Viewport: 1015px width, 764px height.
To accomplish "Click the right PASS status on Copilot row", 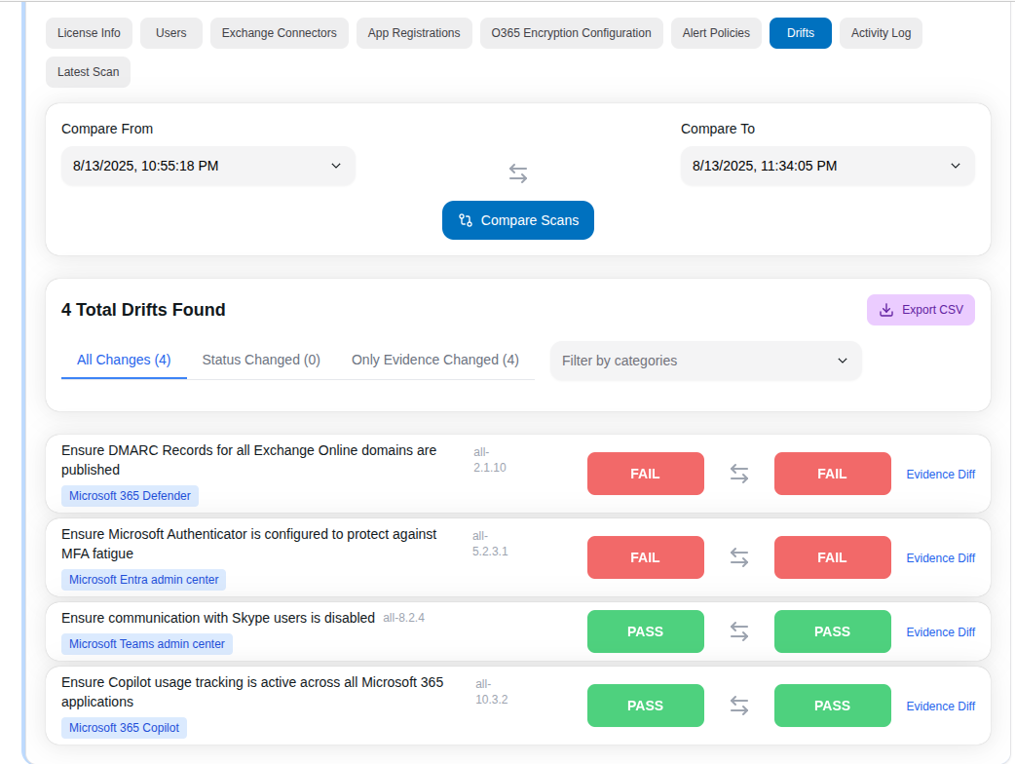I will 833,706.
